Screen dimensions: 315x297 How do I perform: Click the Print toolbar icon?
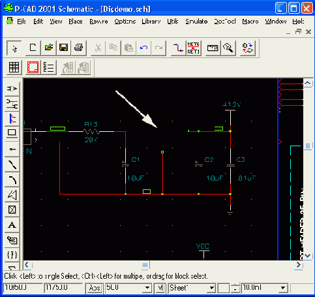[x=78, y=48]
